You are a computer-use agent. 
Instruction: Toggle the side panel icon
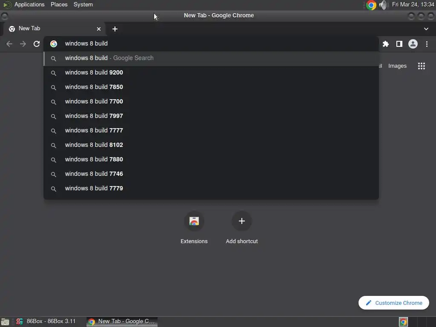399,44
